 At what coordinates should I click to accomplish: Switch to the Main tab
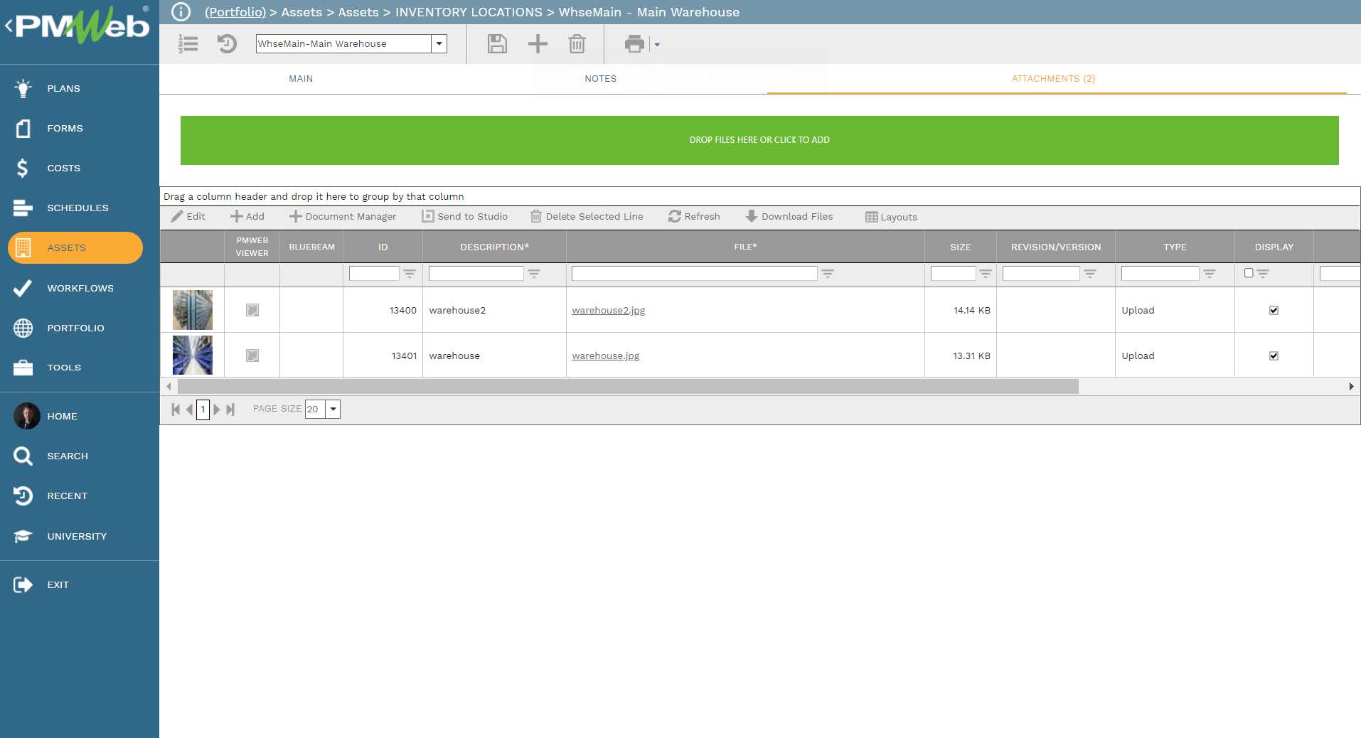click(301, 79)
